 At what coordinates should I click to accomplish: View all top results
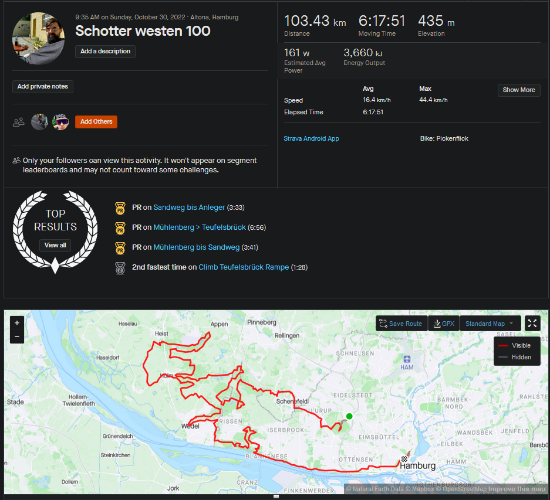coord(55,245)
